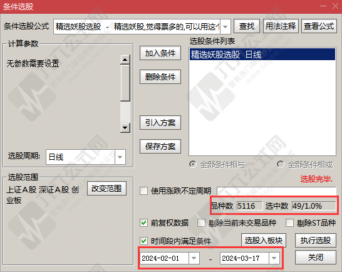Select the 精选妖股选股 日线 list row
This screenshot has width=342, height=272.
[x=262, y=55]
